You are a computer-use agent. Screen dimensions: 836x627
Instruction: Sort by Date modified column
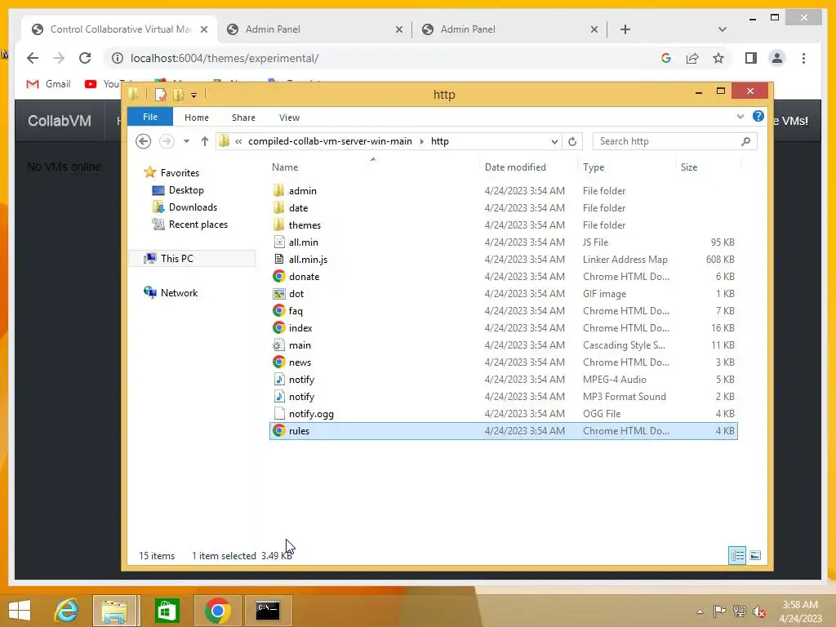(516, 167)
